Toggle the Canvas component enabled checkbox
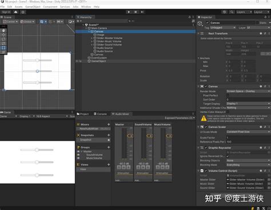Viewport: 271px width, 210px height. [x=206, y=86]
